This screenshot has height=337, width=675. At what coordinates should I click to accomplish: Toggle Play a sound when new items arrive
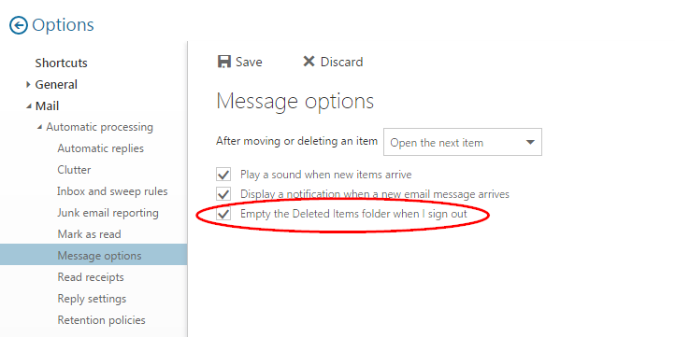pyautogui.click(x=223, y=175)
